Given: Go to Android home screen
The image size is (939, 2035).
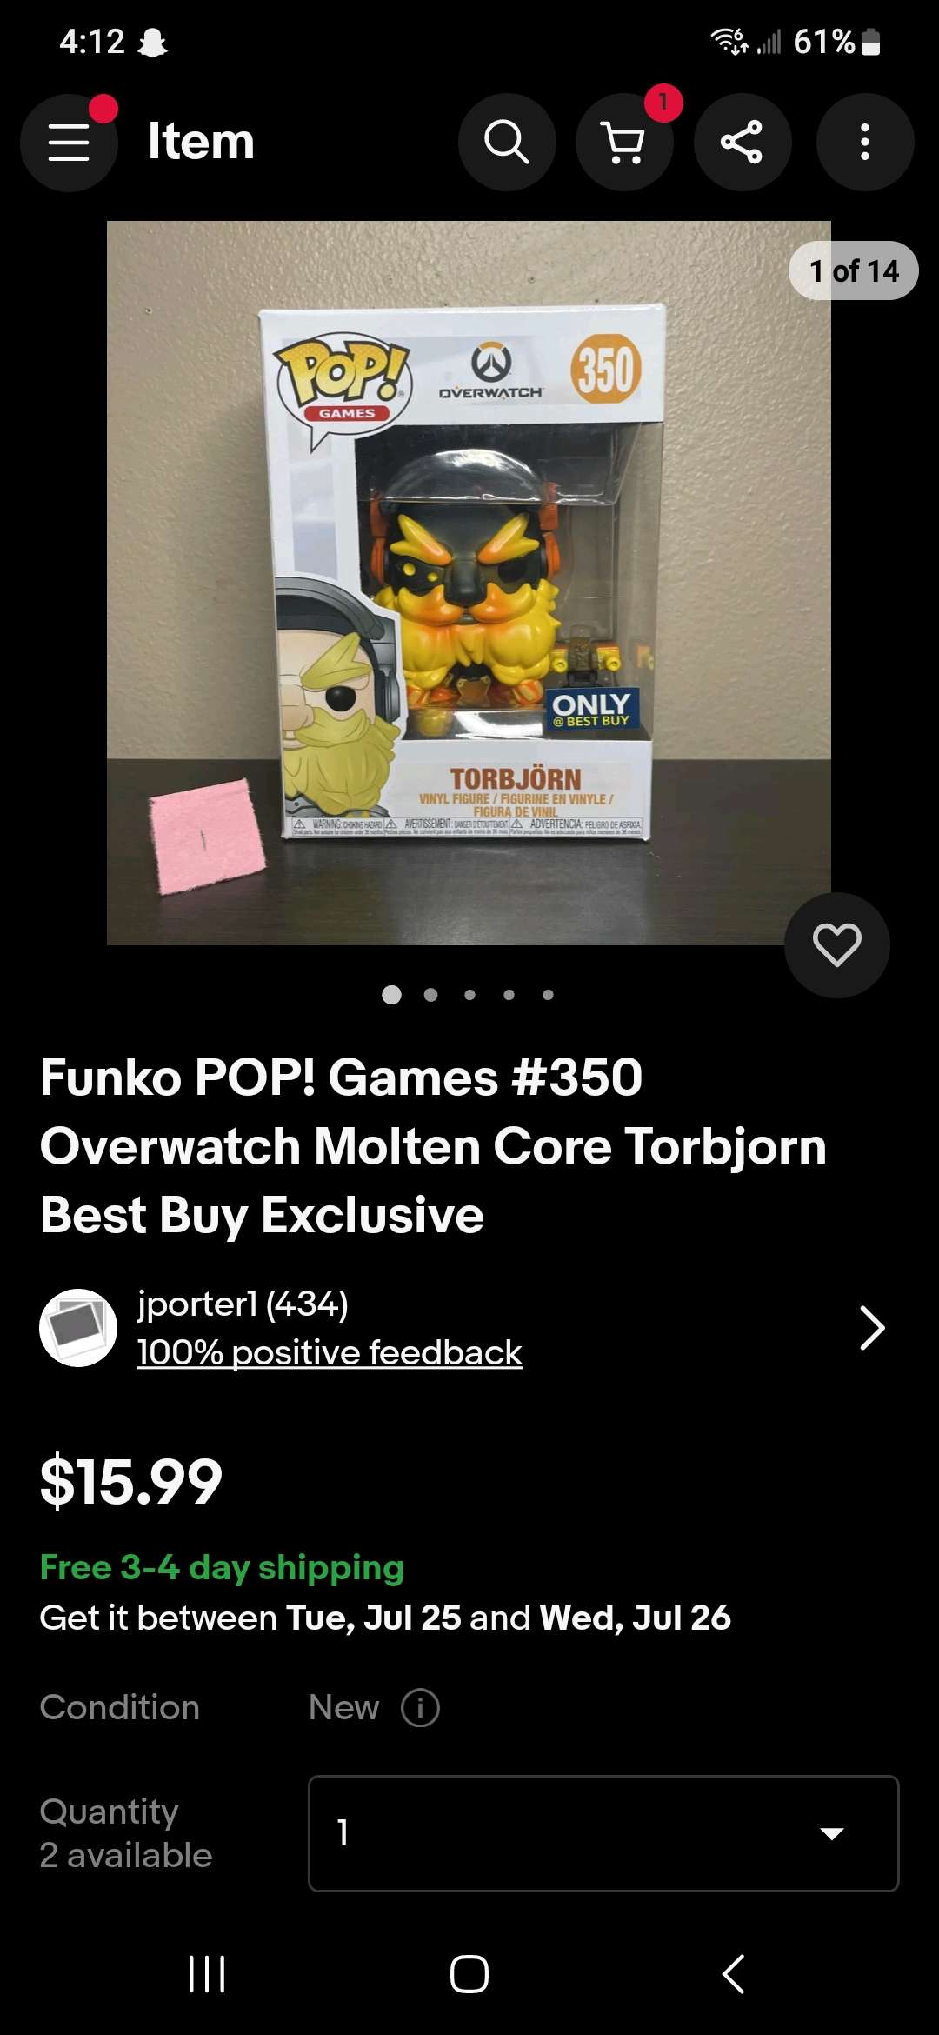Looking at the screenshot, I should (x=469, y=1974).
